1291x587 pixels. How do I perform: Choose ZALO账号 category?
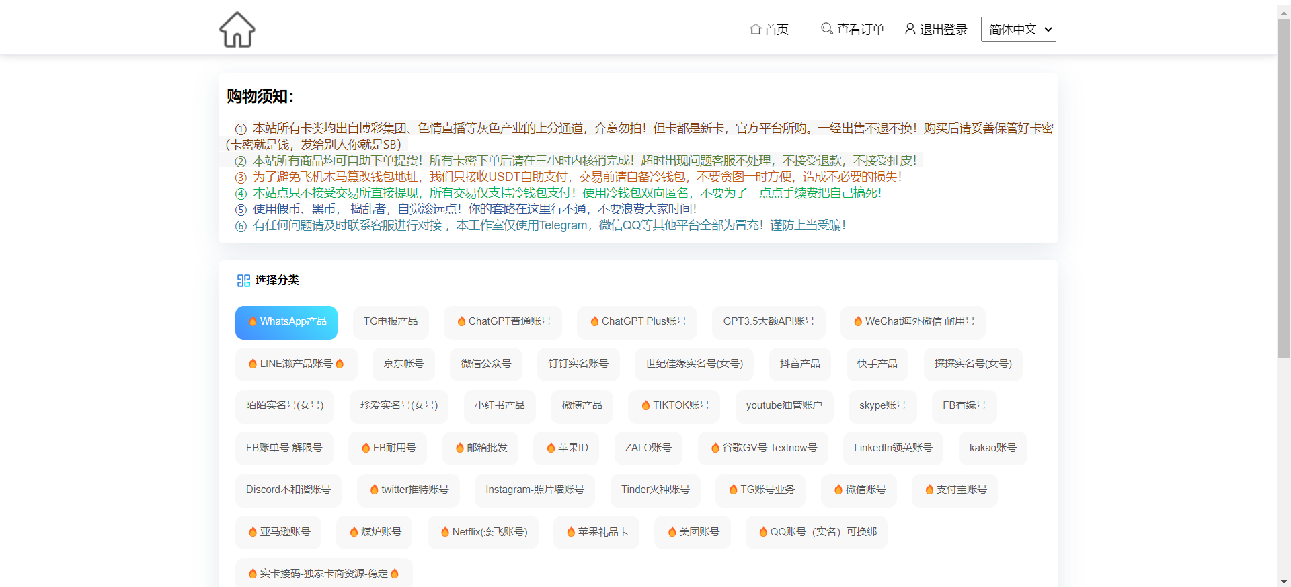(648, 448)
